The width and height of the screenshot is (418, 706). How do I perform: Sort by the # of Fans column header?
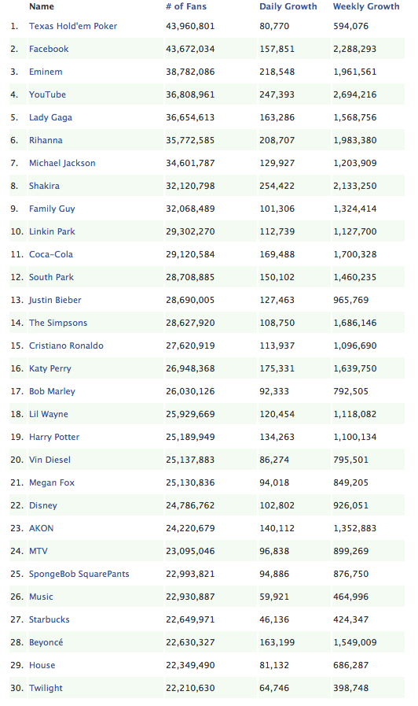186,6
